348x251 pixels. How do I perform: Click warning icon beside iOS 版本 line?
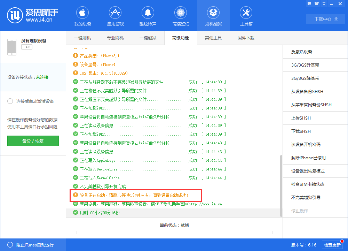click(x=76, y=73)
